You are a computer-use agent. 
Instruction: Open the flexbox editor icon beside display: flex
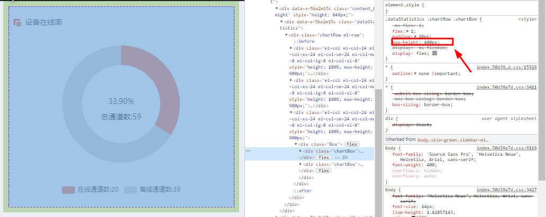tap(434, 53)
